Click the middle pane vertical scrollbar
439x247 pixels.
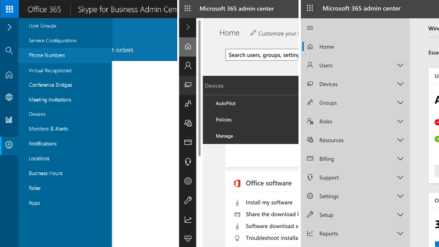pos(199,88)
